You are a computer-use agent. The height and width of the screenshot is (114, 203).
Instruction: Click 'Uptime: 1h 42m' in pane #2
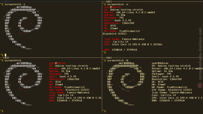[115, 15]
